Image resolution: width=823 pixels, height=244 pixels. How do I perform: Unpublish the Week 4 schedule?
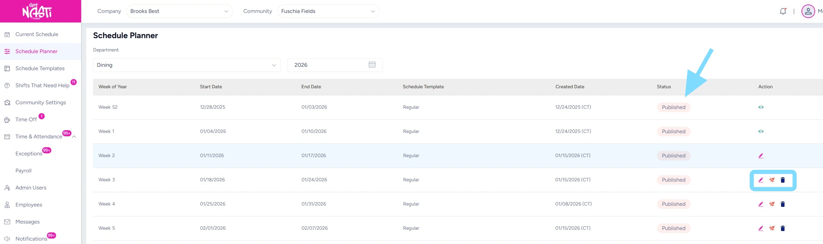[772, 204]
